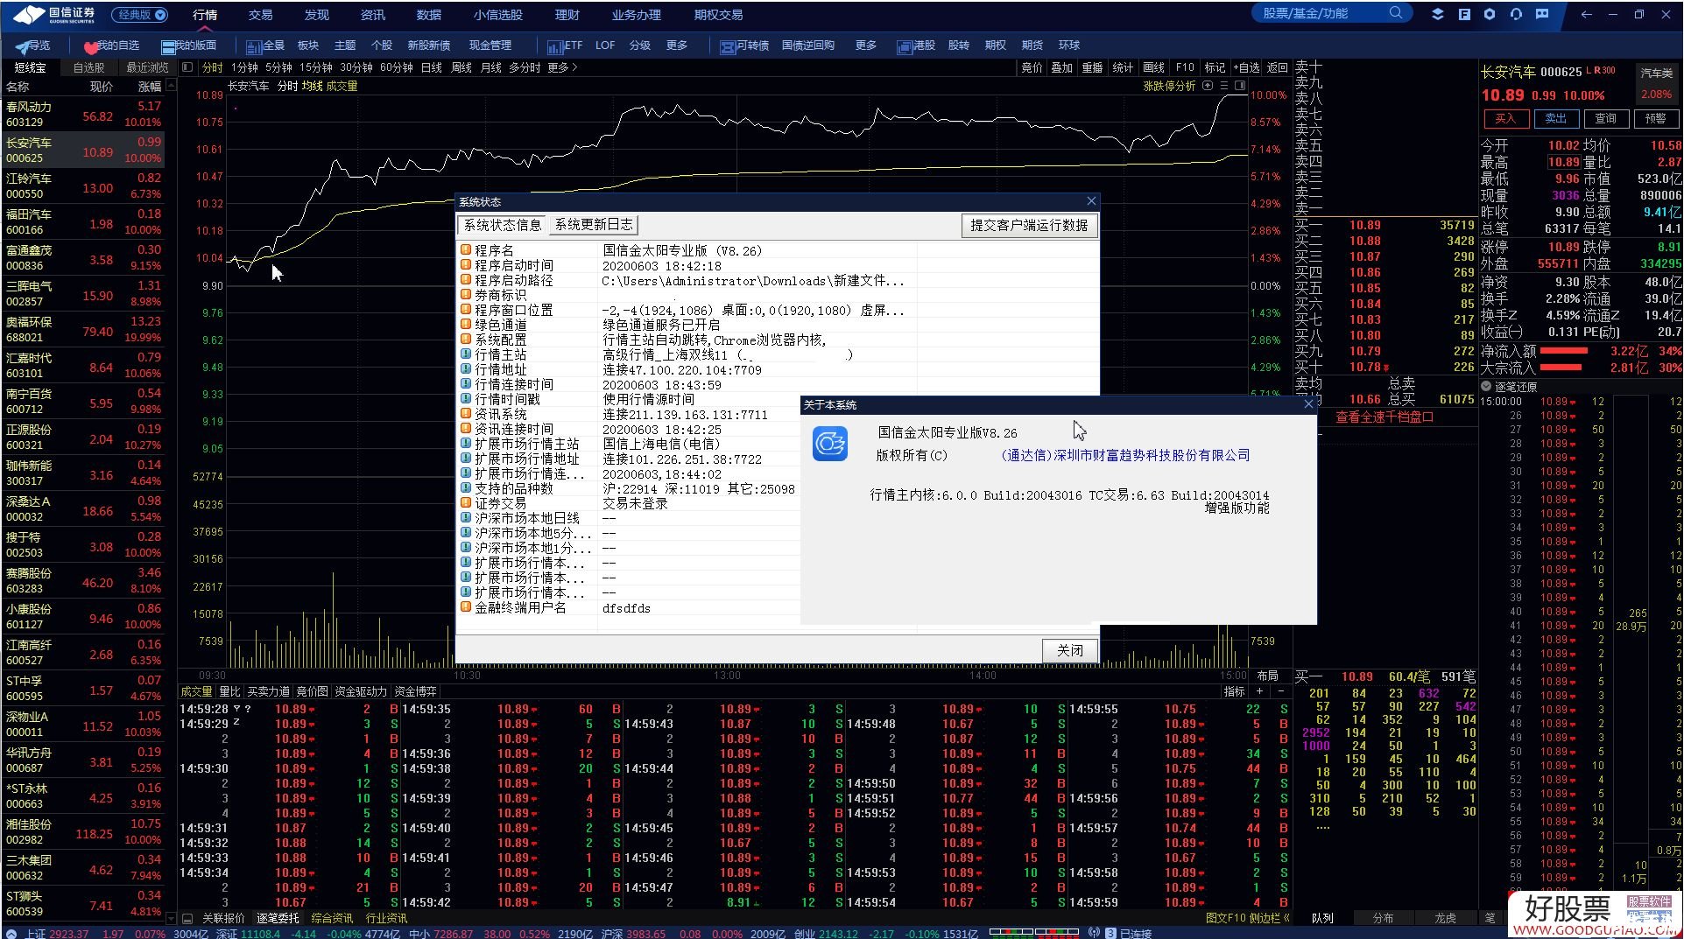Open the 小信选股 top menu

pyautogui.click(x=498, y=15)
